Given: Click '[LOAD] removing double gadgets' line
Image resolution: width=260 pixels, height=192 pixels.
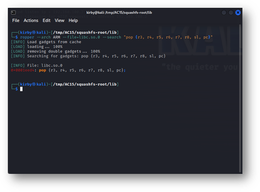Looking at the screenshot, I should (x=55, y=51).
